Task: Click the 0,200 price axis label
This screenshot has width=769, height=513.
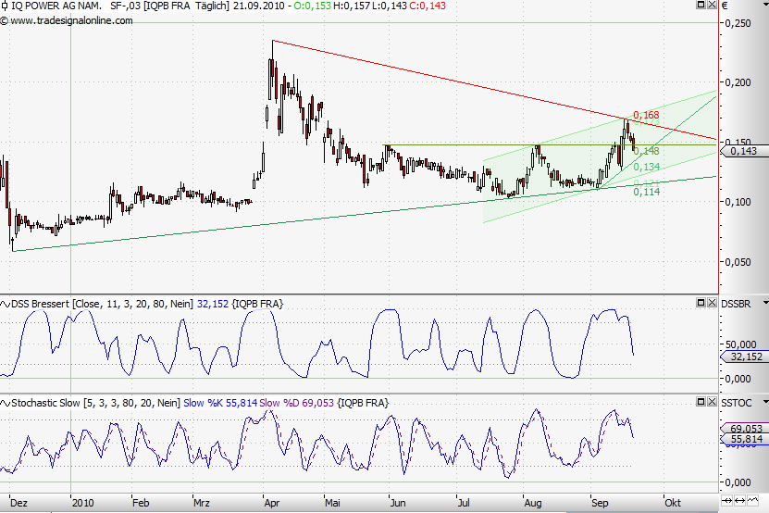Action: click(738, 82)
